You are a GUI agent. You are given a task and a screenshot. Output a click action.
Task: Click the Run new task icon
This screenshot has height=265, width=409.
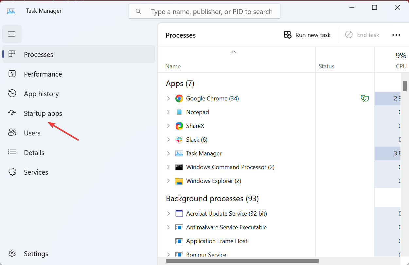tap(288, 35)
